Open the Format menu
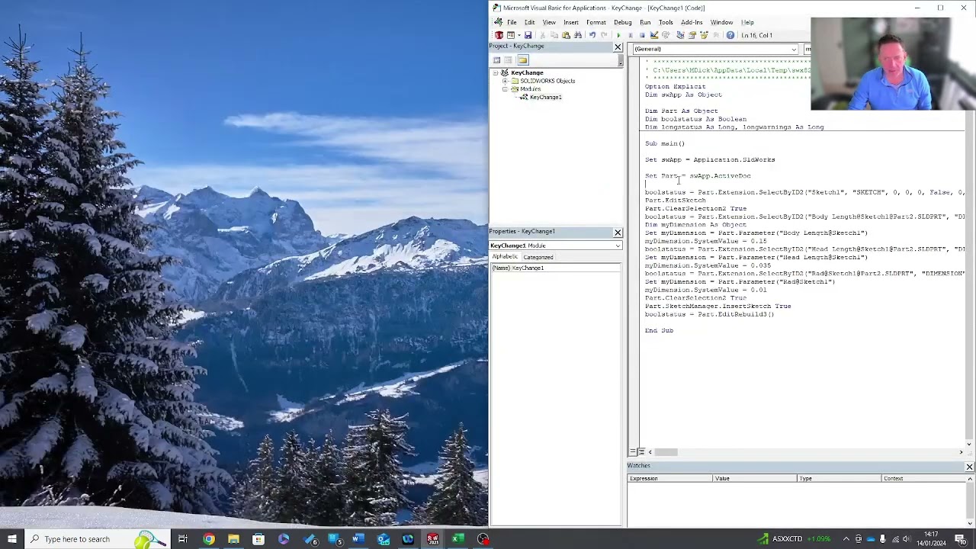This screenshot has height=549, width=976. 596,22
